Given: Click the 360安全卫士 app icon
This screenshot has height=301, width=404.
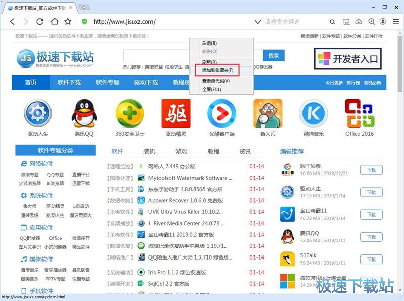Looking at the screenshot, I should (x=130, y=113).
